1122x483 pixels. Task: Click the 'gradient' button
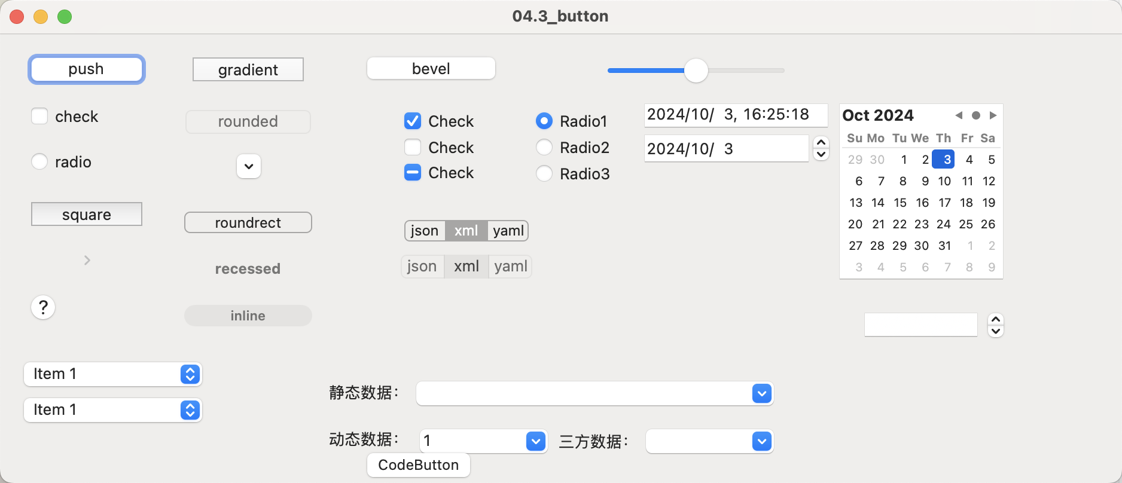(x=248, y=69)
